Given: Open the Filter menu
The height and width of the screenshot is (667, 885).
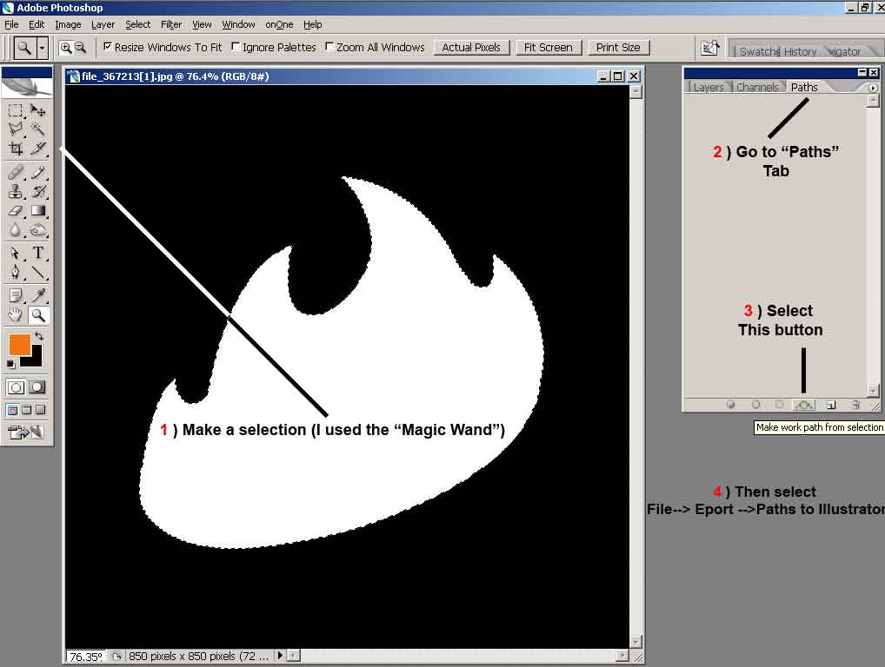Looking at the screenshot, I should pyautogui.click(x=171, y=24).
